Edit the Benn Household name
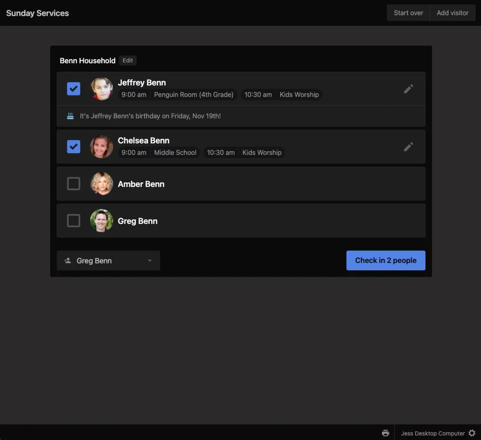Viewport: 481px width, 440px height. tap(128, 60)
